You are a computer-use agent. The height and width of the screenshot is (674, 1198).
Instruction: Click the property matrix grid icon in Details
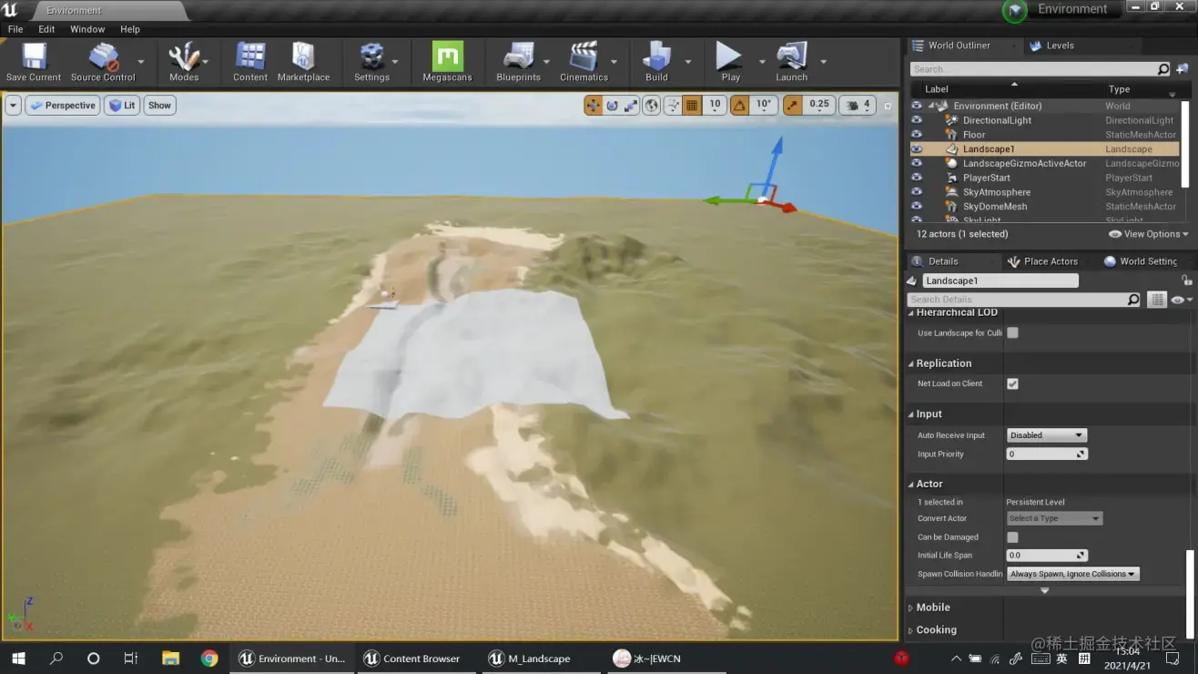tap(1157, 300)
